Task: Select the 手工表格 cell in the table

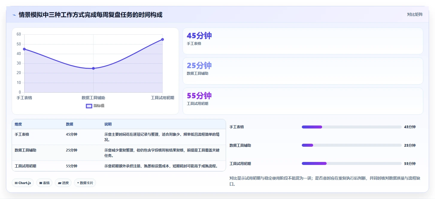Action: tap(22, 134)
